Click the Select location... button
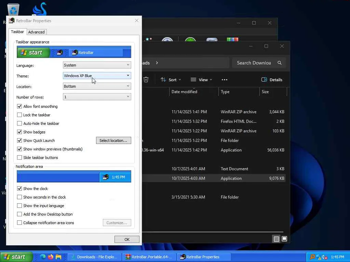This screenshot has height=262, width=350. (113, 141)
